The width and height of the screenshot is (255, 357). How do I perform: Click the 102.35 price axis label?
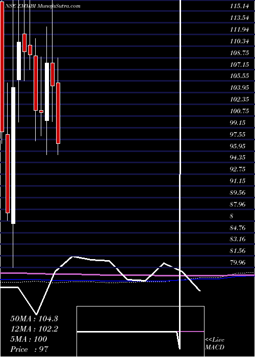tap(239, 99)
